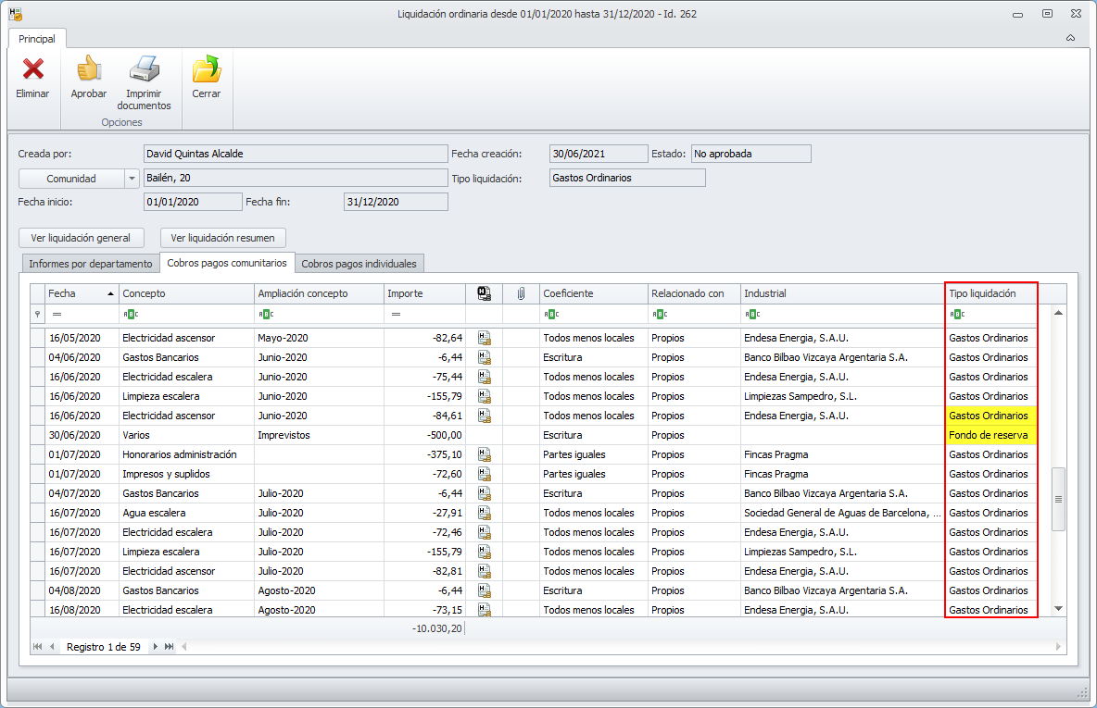1097x708 pixels.
Task: Jump to last record in navigator
Action: (169, 647)
